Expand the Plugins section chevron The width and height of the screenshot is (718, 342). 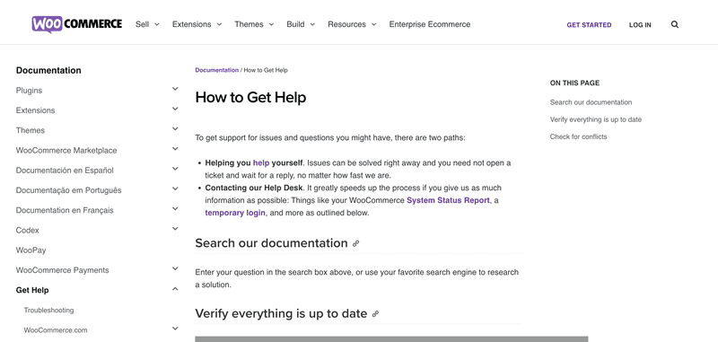point(175,89)
